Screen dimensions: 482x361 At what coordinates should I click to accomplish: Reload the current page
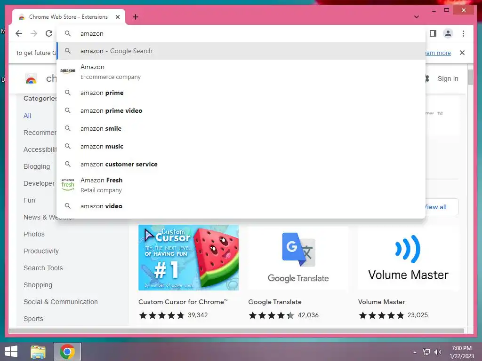pyautogui.click(x=49, y=33)
